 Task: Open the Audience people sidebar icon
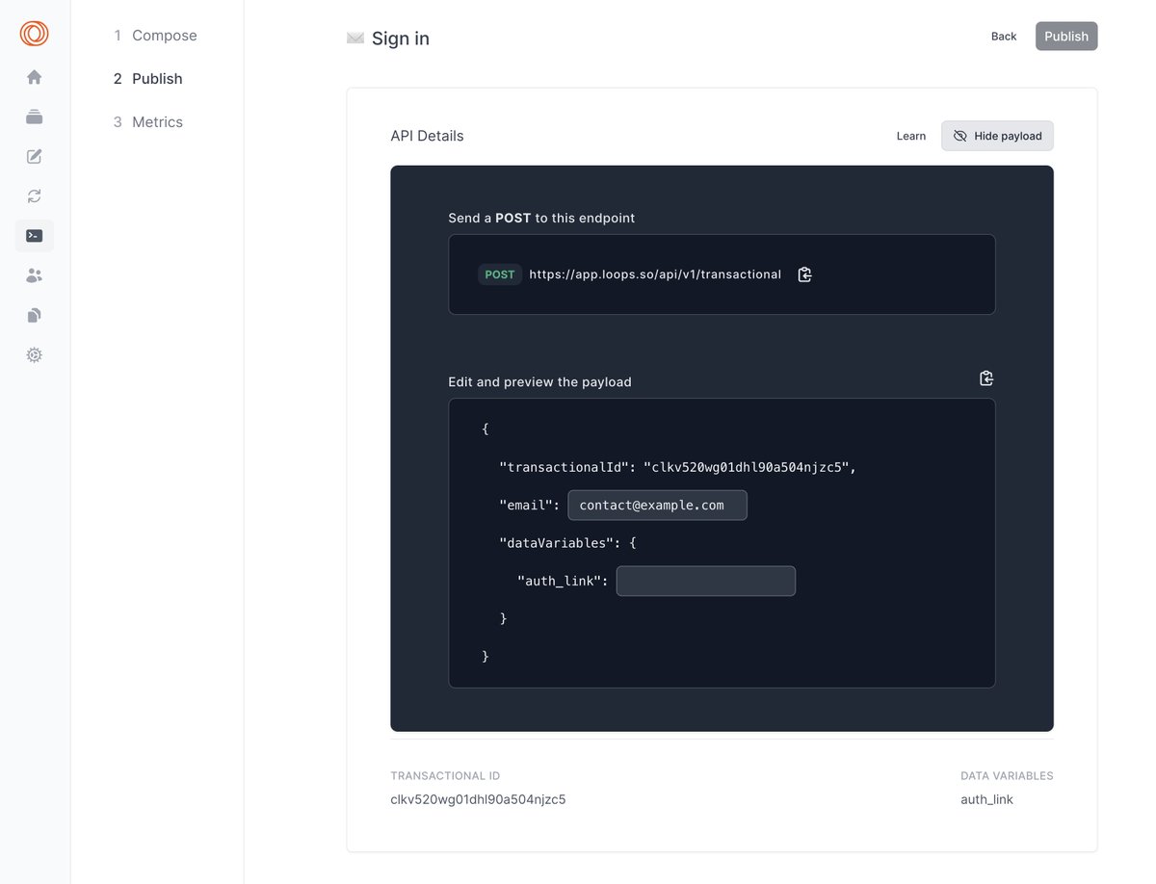pyautogui.click(x=34, y=275)
